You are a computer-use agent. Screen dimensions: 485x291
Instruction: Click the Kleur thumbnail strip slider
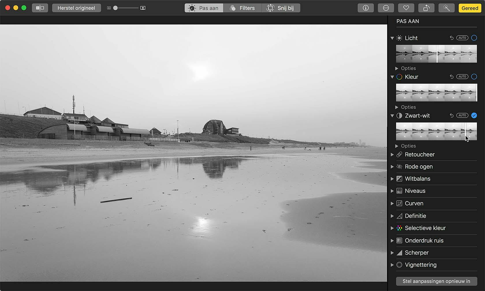click(436, 93)
